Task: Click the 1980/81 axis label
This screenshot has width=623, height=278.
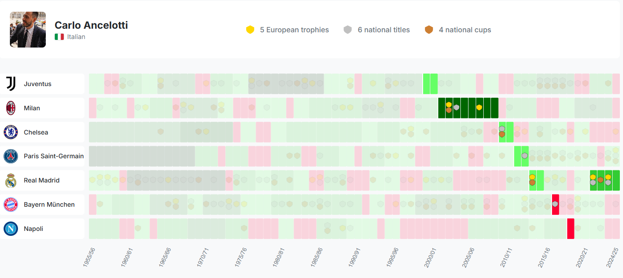Action: (279, 257)
